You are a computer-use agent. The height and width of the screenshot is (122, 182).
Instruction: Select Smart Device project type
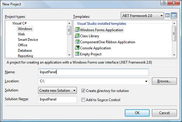pyautogui.click(x=28, y=40)
